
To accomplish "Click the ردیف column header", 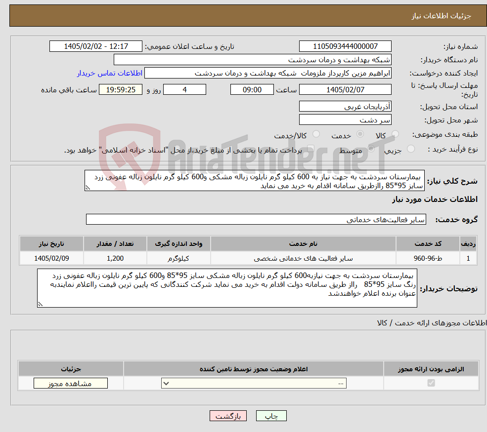I will coord(468,244).
